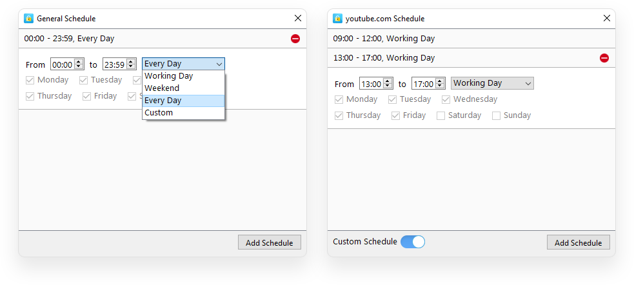634x285 pixels.
Task: Select the 09:00 - 12:00 Working Day entry
Action: [384, 39]
